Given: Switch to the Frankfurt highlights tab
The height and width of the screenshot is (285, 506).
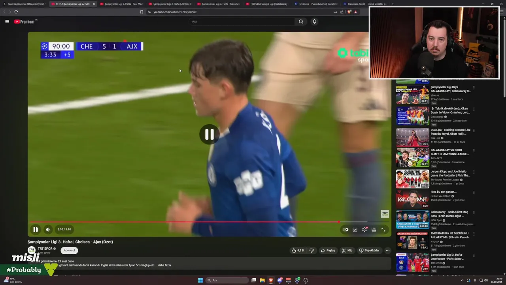Looking at the screenshot, I should click(x=218, y=4).
